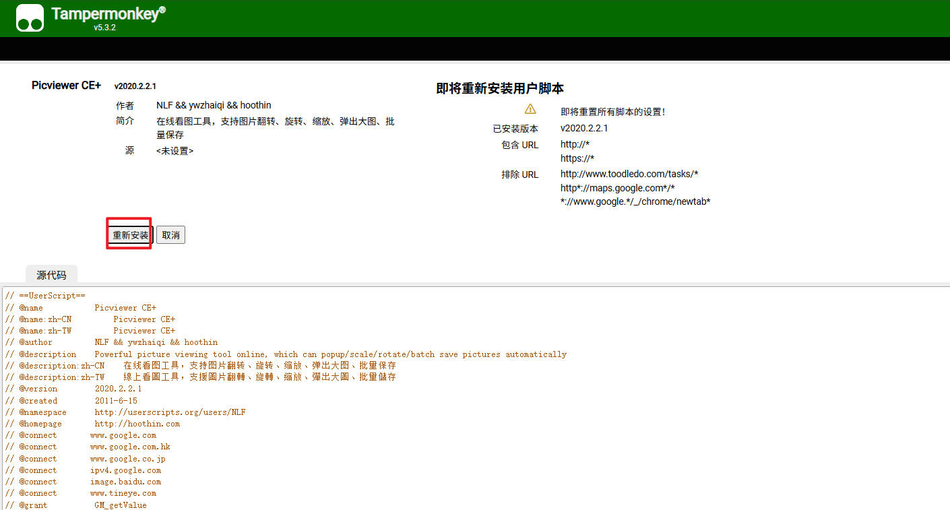Click the 重新安装 reinstall button
The height and width of the screenshot is (510, 950).
click(131, 235)
